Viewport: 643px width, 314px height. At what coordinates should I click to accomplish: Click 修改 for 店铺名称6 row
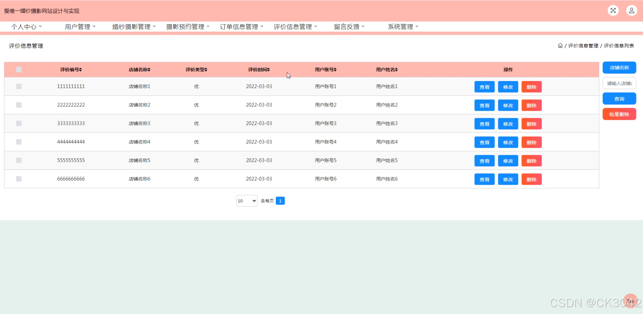click(508, 179)
